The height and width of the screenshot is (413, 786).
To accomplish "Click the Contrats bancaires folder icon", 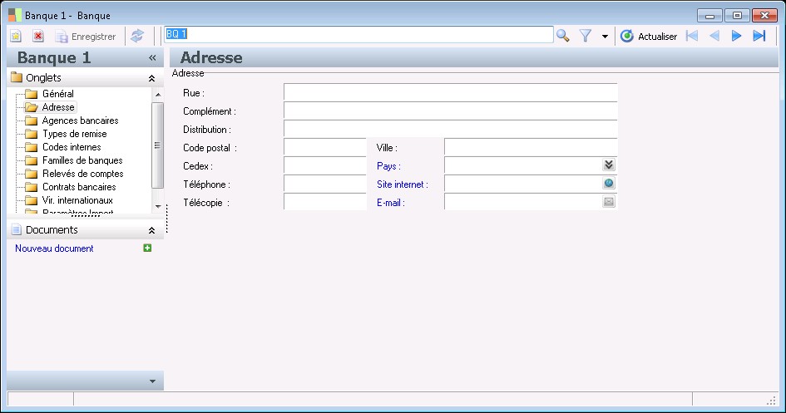I will (x=32, y=187).
